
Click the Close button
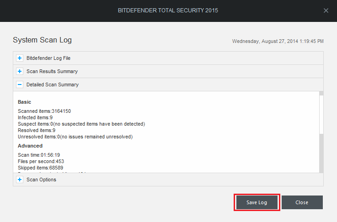click(x=302, y=202)
